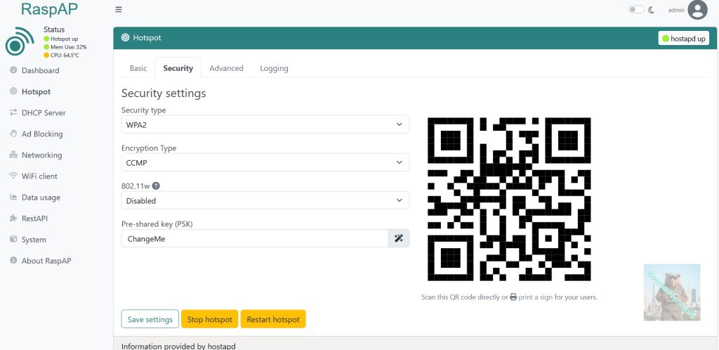Click the moon night mode icon
The width and height of the screenshot is (719, 350).
[x=651, y=10]
